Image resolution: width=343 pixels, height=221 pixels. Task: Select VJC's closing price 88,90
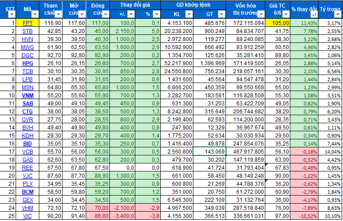tap(98, 176)
